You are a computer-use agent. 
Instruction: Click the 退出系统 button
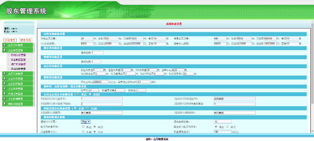point(25,40)
